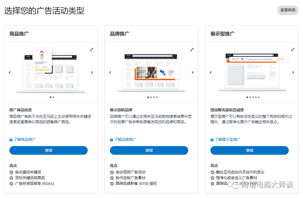Viewport: 303px width, 198px height.
Task: Click the help icon beside 了解商品推广
Action: tap(10, 140)
